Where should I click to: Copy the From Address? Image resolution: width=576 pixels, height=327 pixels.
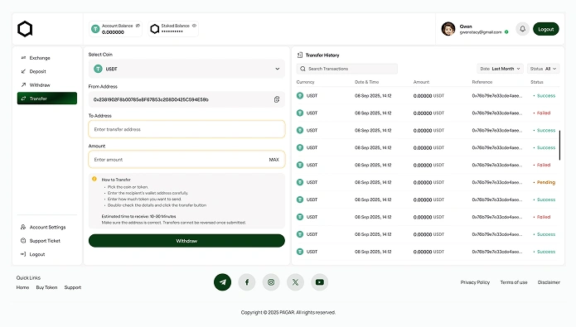(x=277, y=99)
